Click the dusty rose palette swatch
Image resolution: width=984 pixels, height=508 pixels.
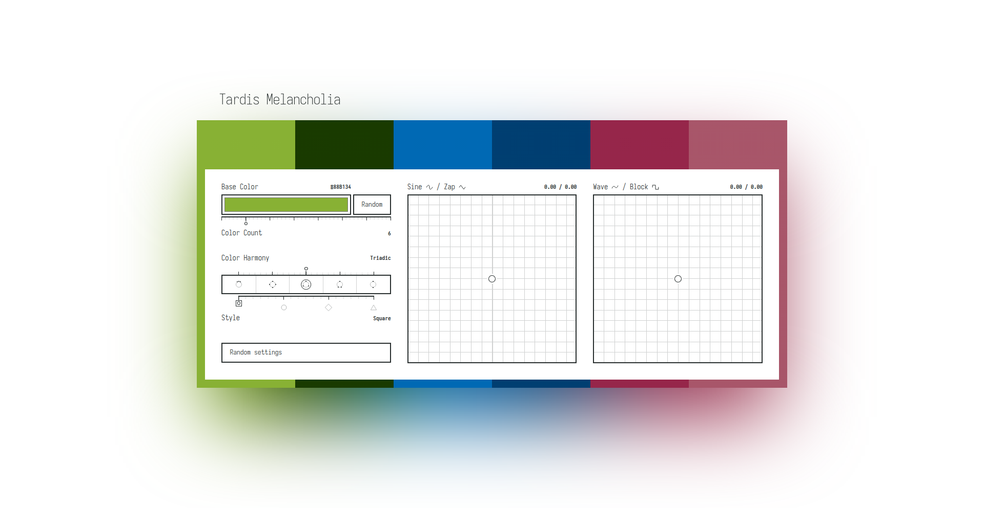[x=738, y=145]
